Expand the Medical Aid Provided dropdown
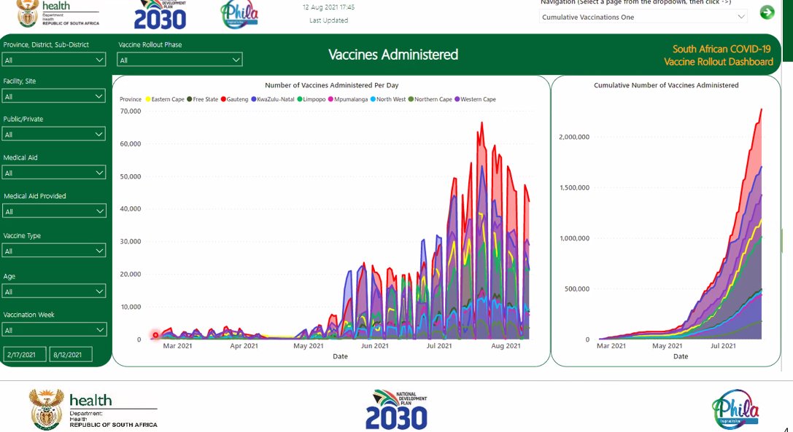 click(54, 211)
